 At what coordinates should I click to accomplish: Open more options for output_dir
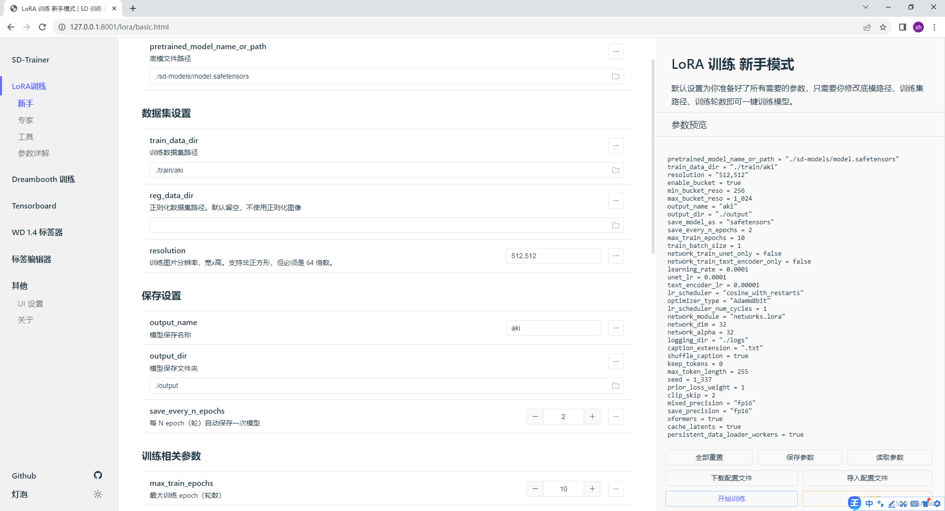tap(616, 361)
